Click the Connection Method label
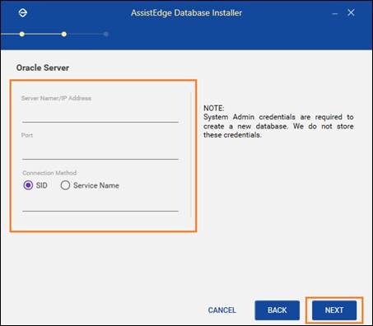The height and width of the screenshot is (326, 373). tap(49, 173)
